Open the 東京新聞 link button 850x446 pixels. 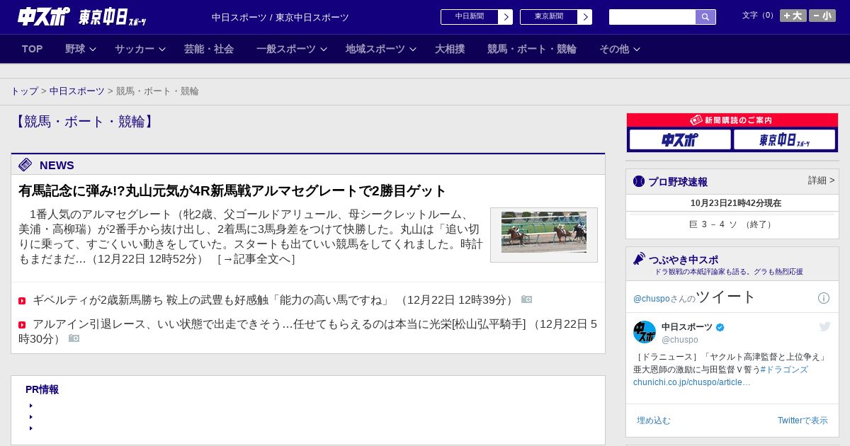(x=549, y=17)
